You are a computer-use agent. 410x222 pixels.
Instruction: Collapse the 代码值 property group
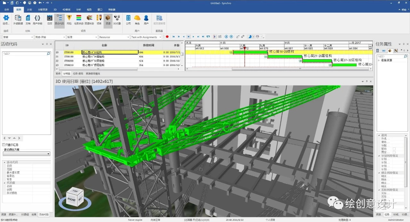(x=4, y=183)
